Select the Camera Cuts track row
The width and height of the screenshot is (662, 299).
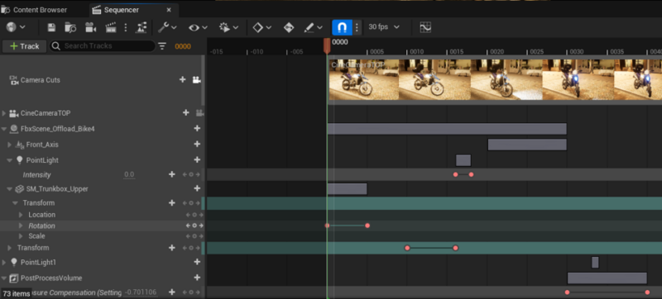pyautogui.click(x=102, y=80)
